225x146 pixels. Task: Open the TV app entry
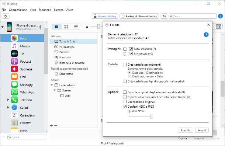(22, 54)
